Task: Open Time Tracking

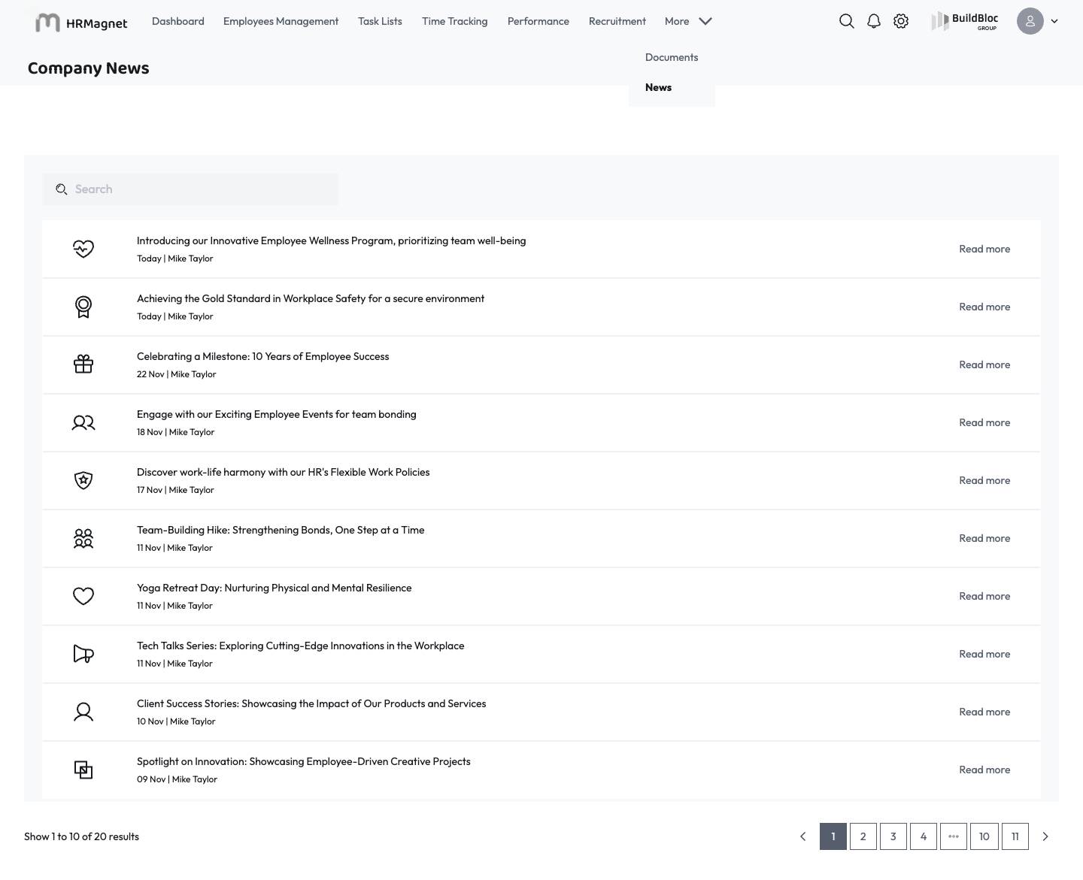Action: [x=455, y=21]
